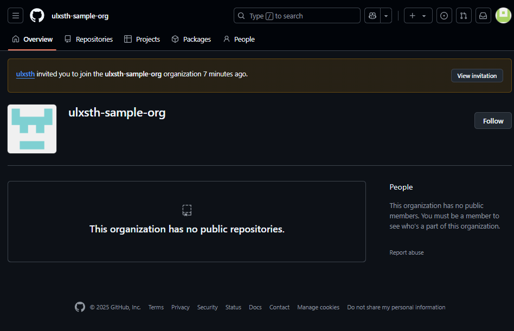Click the footer GitHub logo
This screenshot has height=331, width=514.
80,307
